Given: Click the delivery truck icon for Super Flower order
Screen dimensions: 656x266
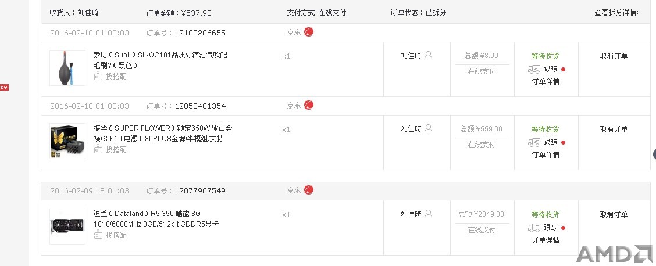Looking at the screenshot, I should click(534, 142).
